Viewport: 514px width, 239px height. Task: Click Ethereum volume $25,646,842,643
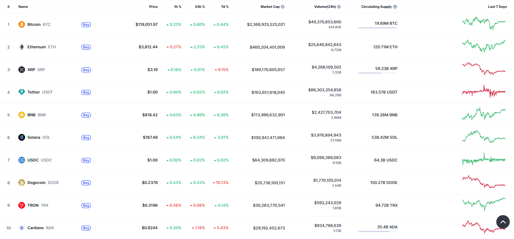(325, 45)
